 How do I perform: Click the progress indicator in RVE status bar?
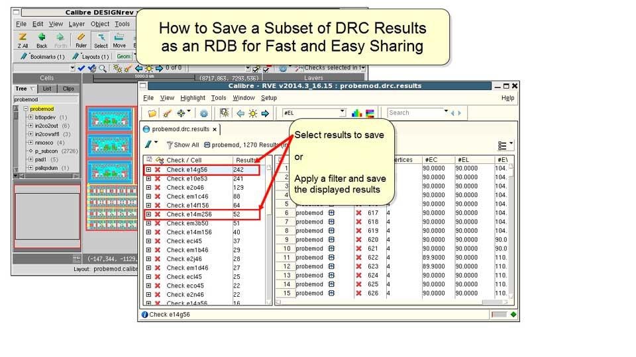pyautogui.click(x=499, y=315)
